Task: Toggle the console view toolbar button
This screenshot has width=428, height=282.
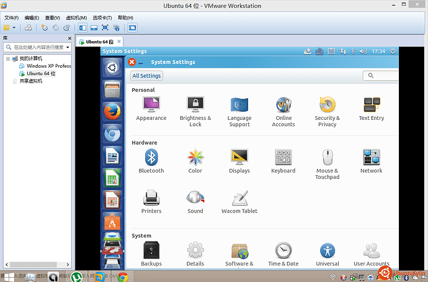Action: click(x=132, y=27)
